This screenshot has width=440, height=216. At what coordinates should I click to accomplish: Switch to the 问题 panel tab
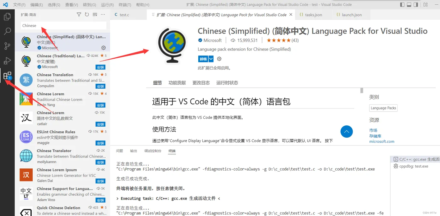119,151
